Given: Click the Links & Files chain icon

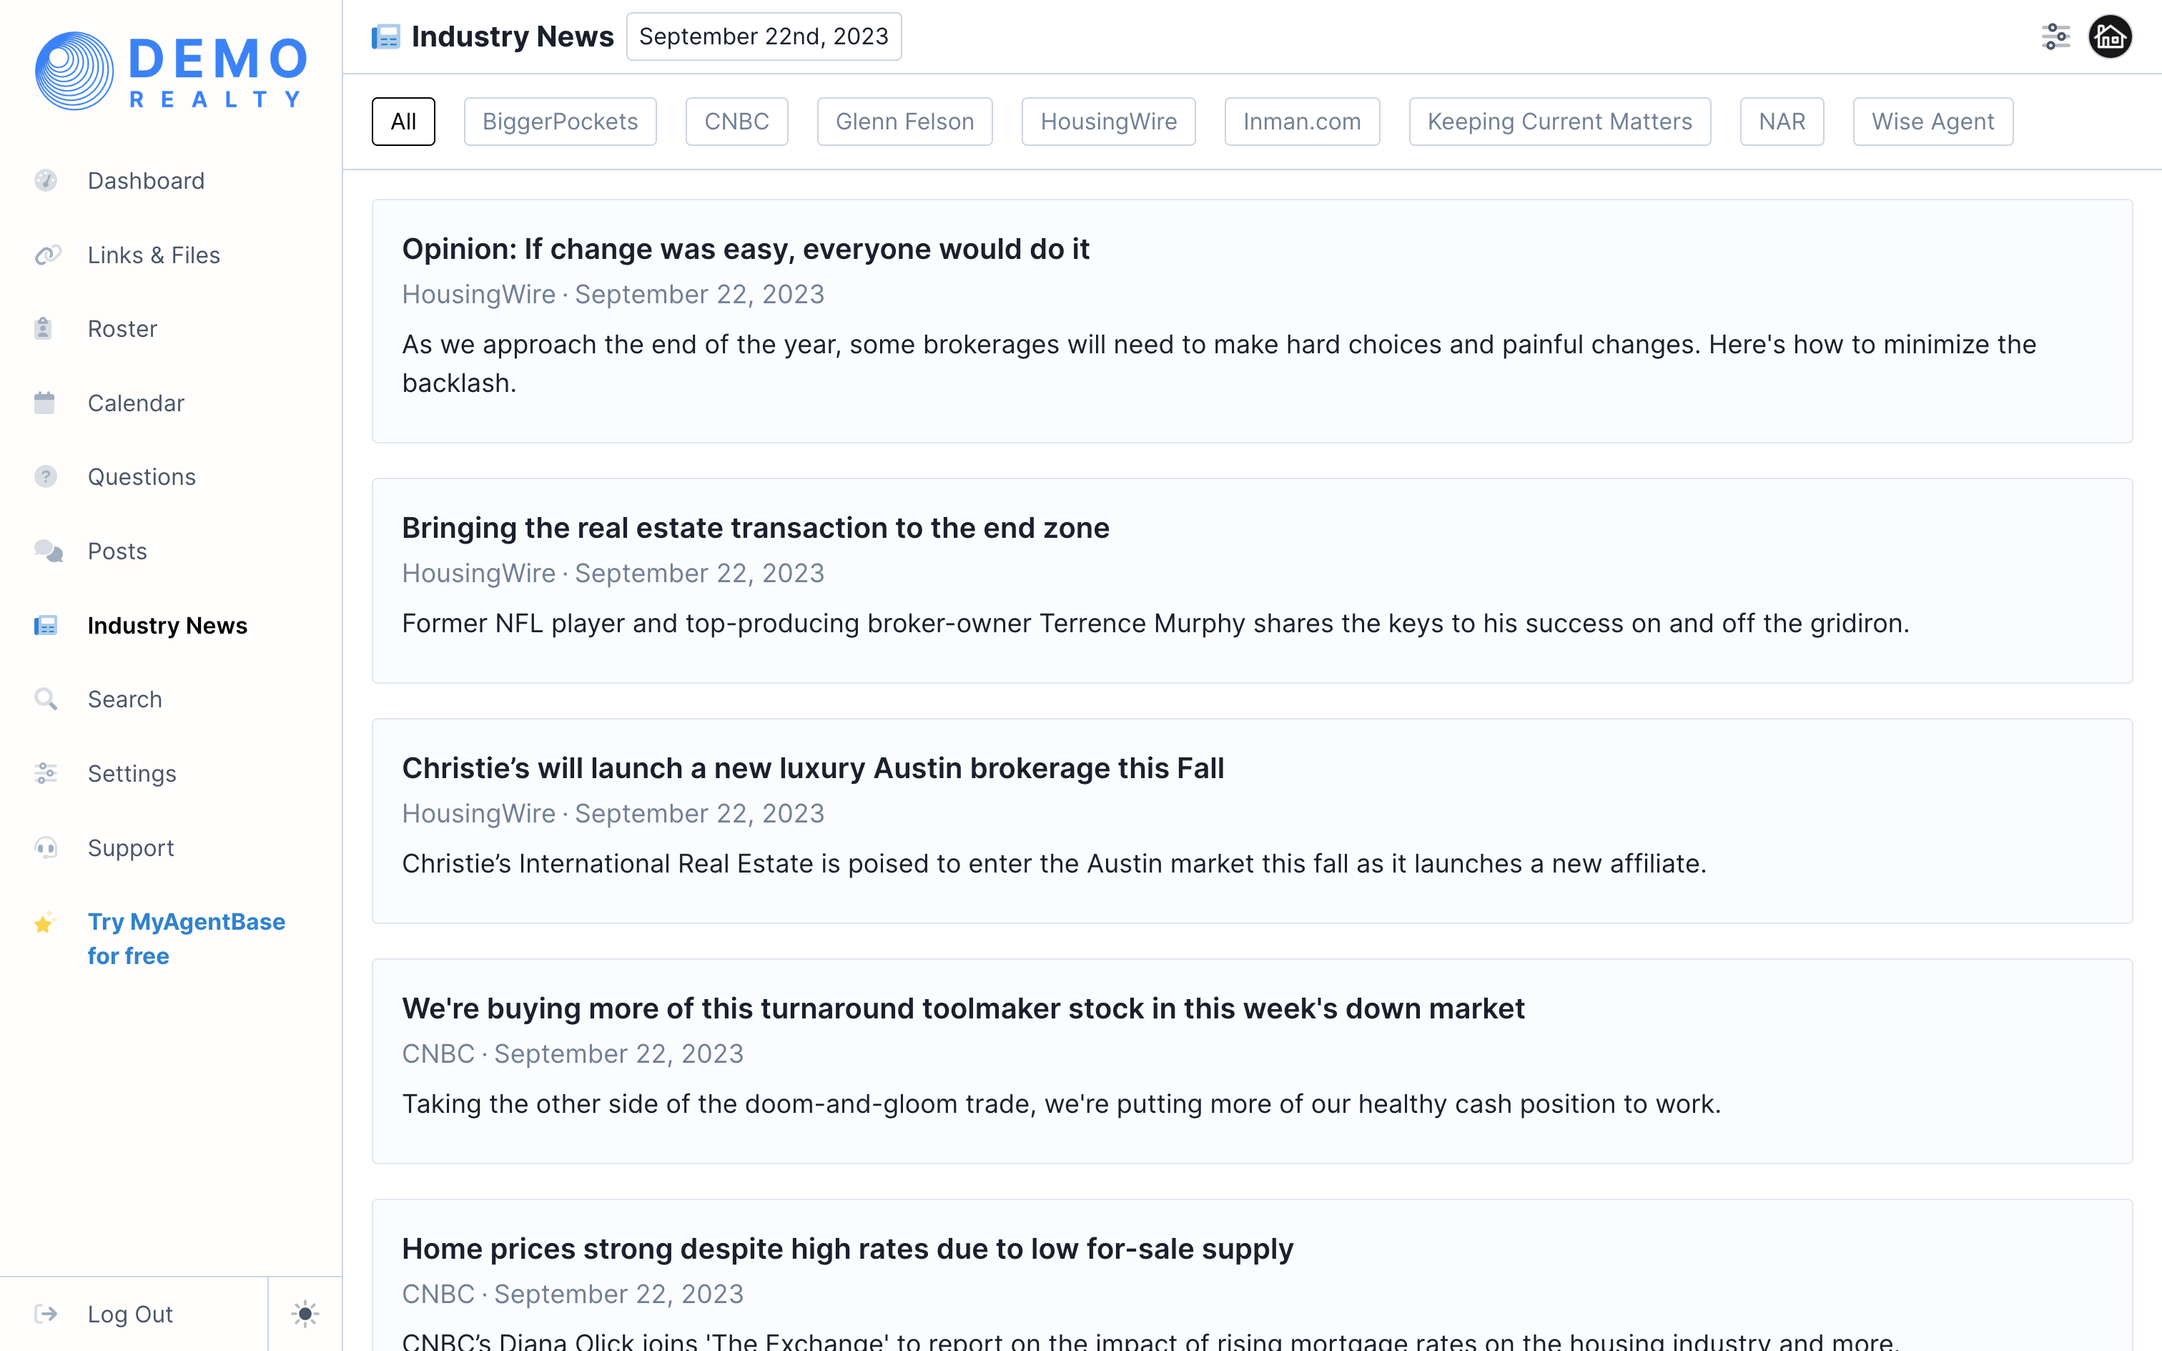Looking at the screenshot, I should [46, 255].
